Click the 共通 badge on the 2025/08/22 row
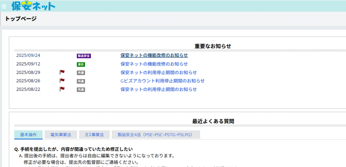This screenshot has width=346, height=167. [81, 90]
